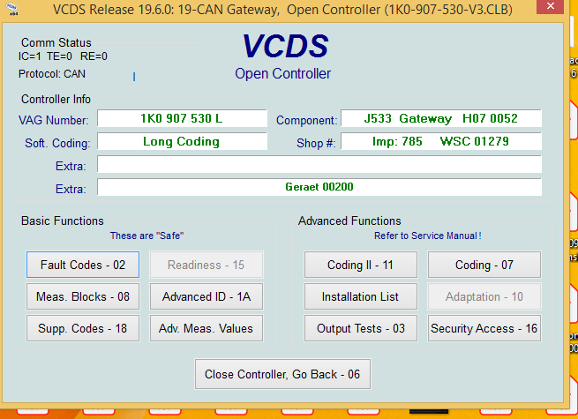The width and height of the screenshot is (578, 419).
Task: Open Meas. Blocks - 08
Action: point(83,296)
